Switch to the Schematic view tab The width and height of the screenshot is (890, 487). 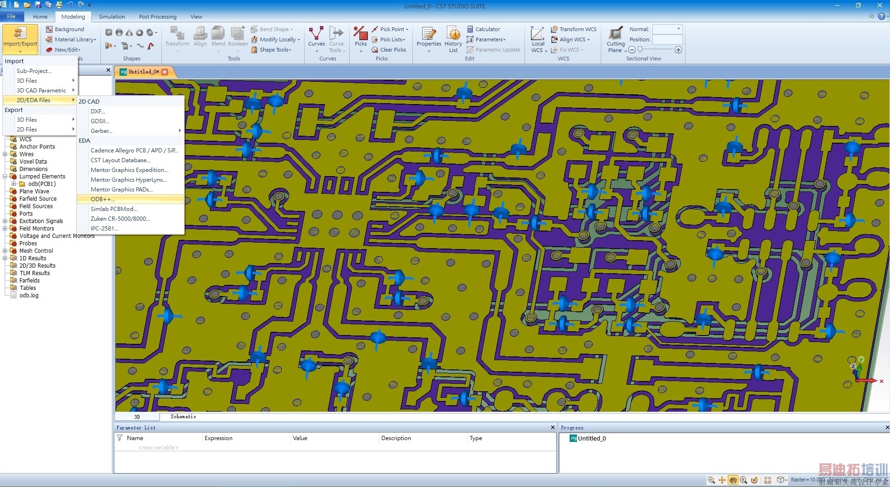[183, 417]
